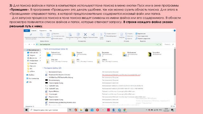Open the New item (Создать элемент) dropdown
This screenshot has width=203, height=114.
111,34
